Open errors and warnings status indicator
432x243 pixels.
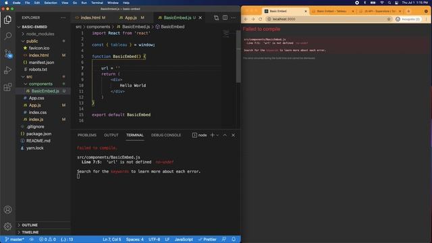tap(47, 240)
